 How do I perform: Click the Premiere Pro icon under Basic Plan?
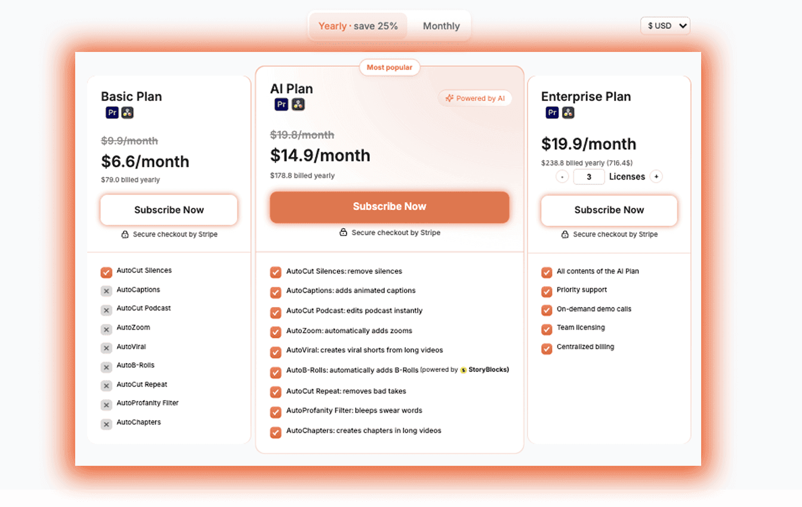pyautogui.click(x=112, y=112)
